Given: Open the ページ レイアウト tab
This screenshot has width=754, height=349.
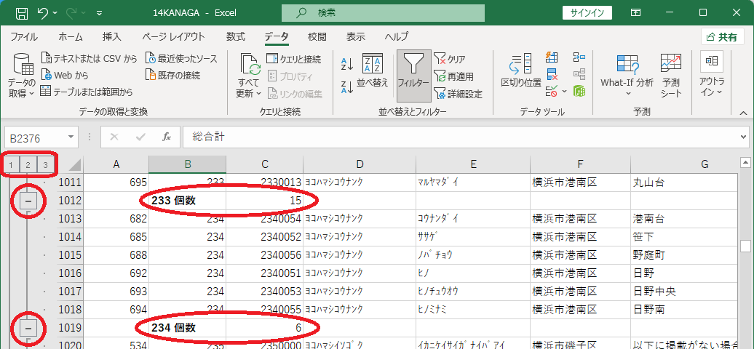Looking at the screenshot, I should (x=174, y=36).
